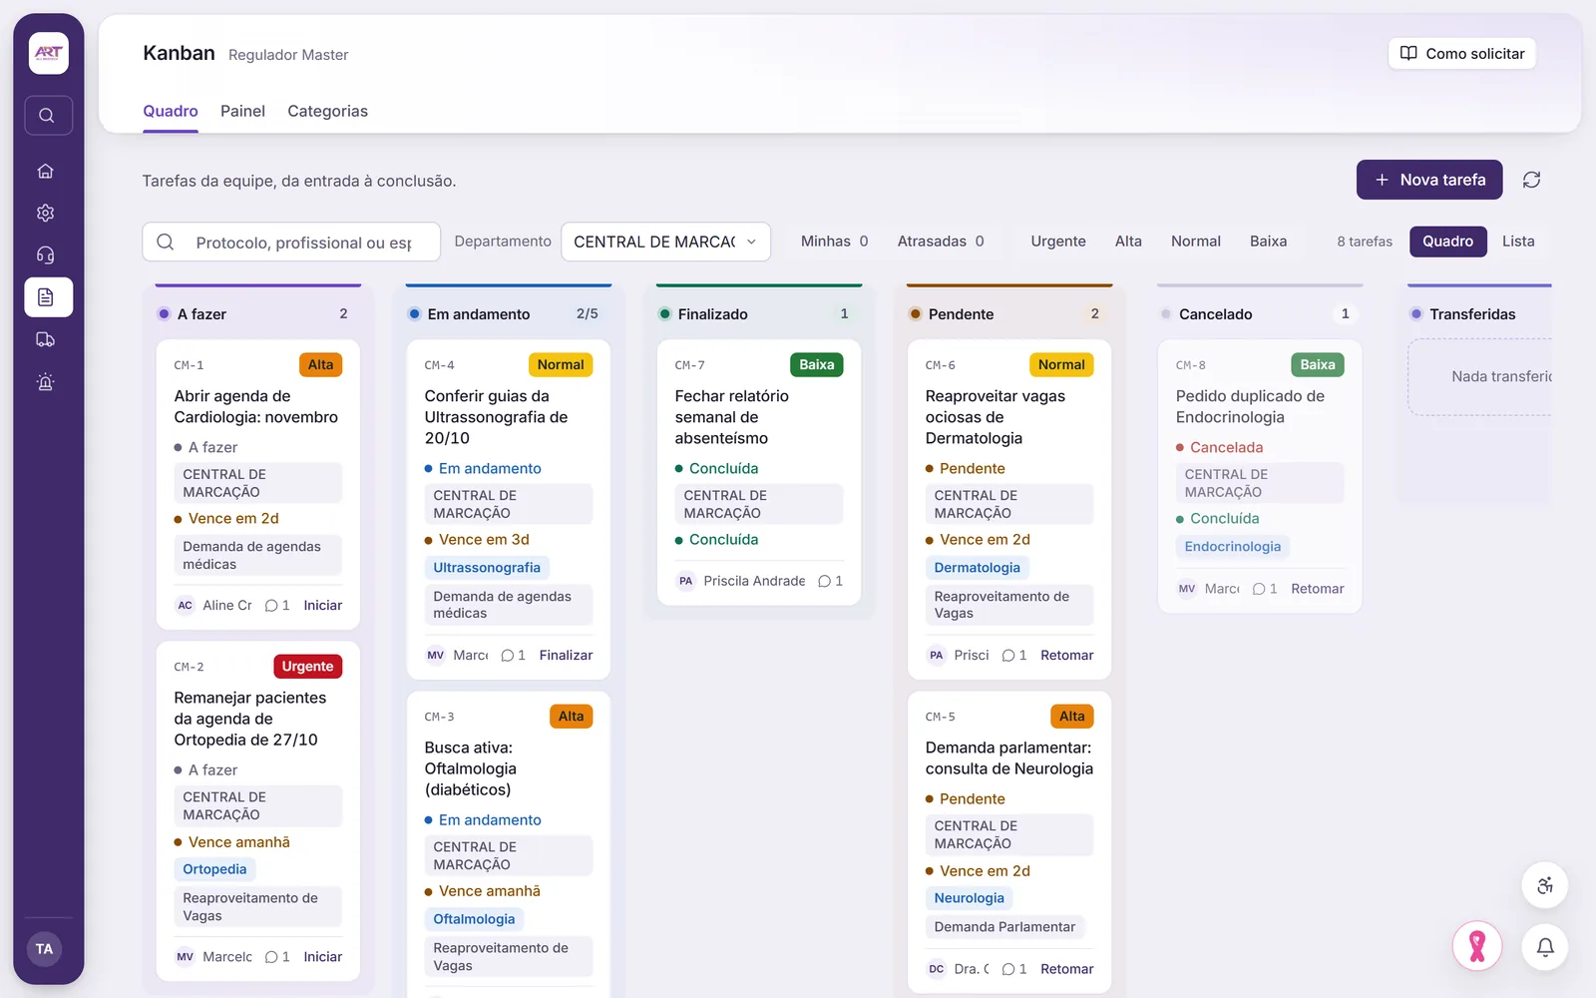This screenshot has height=998, width=1596.
Task: Toggle the Alta priority filter
Action: (1128, 242)
